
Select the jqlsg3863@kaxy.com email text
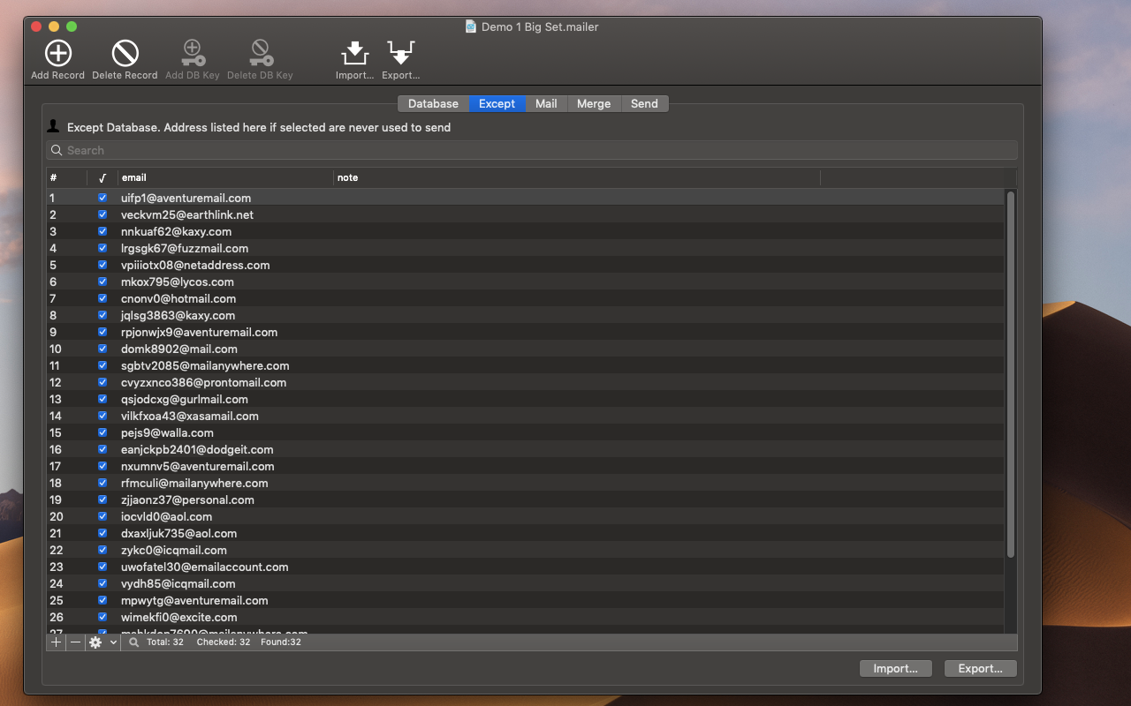pyautogui.click(x=178, y=315)
